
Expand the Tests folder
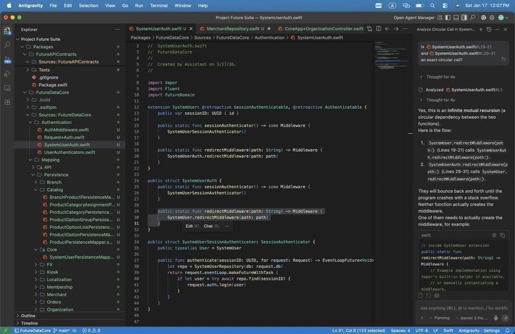point(28,70)
